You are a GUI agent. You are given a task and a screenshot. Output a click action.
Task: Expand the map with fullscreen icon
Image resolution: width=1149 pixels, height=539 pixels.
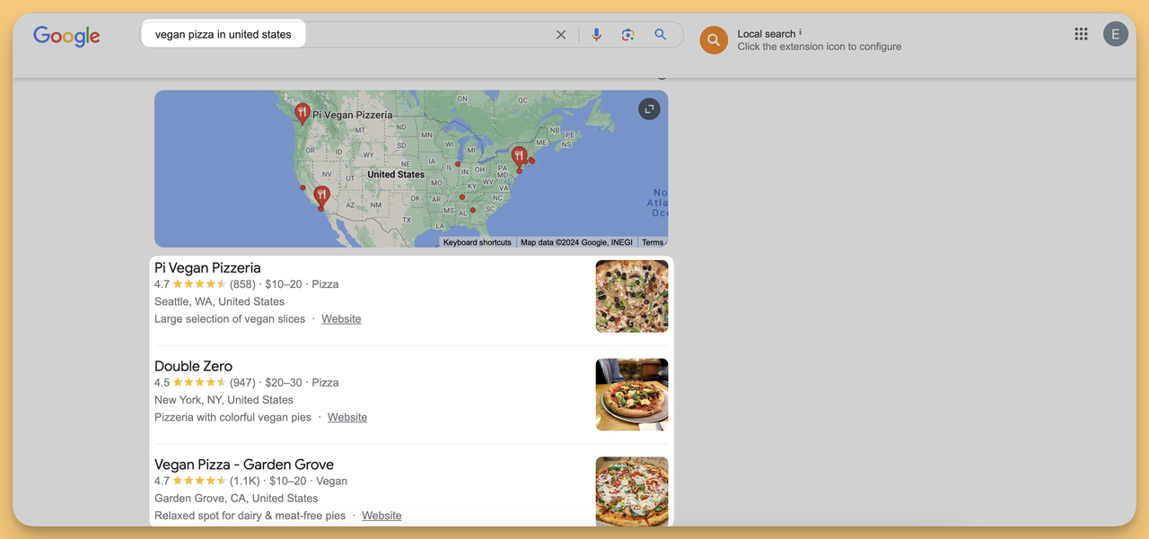[x=649, y=109]
